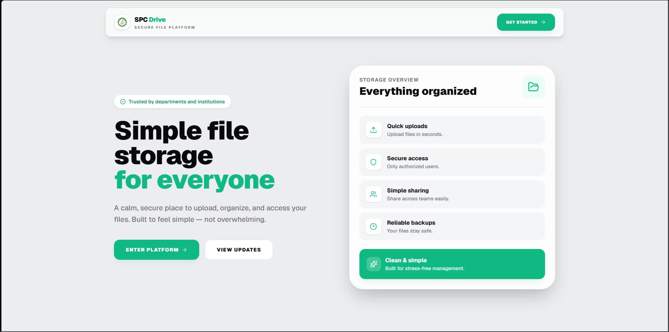Image resolution: width=669 pixels, height=332 pixels.
Task: Click the people icon beside Simple sharing
Action: [x=373, y=194]
